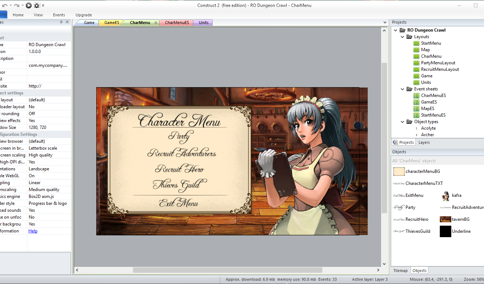Open the tab list dropdown arrow
484x284 pixels.
(385, 23)
